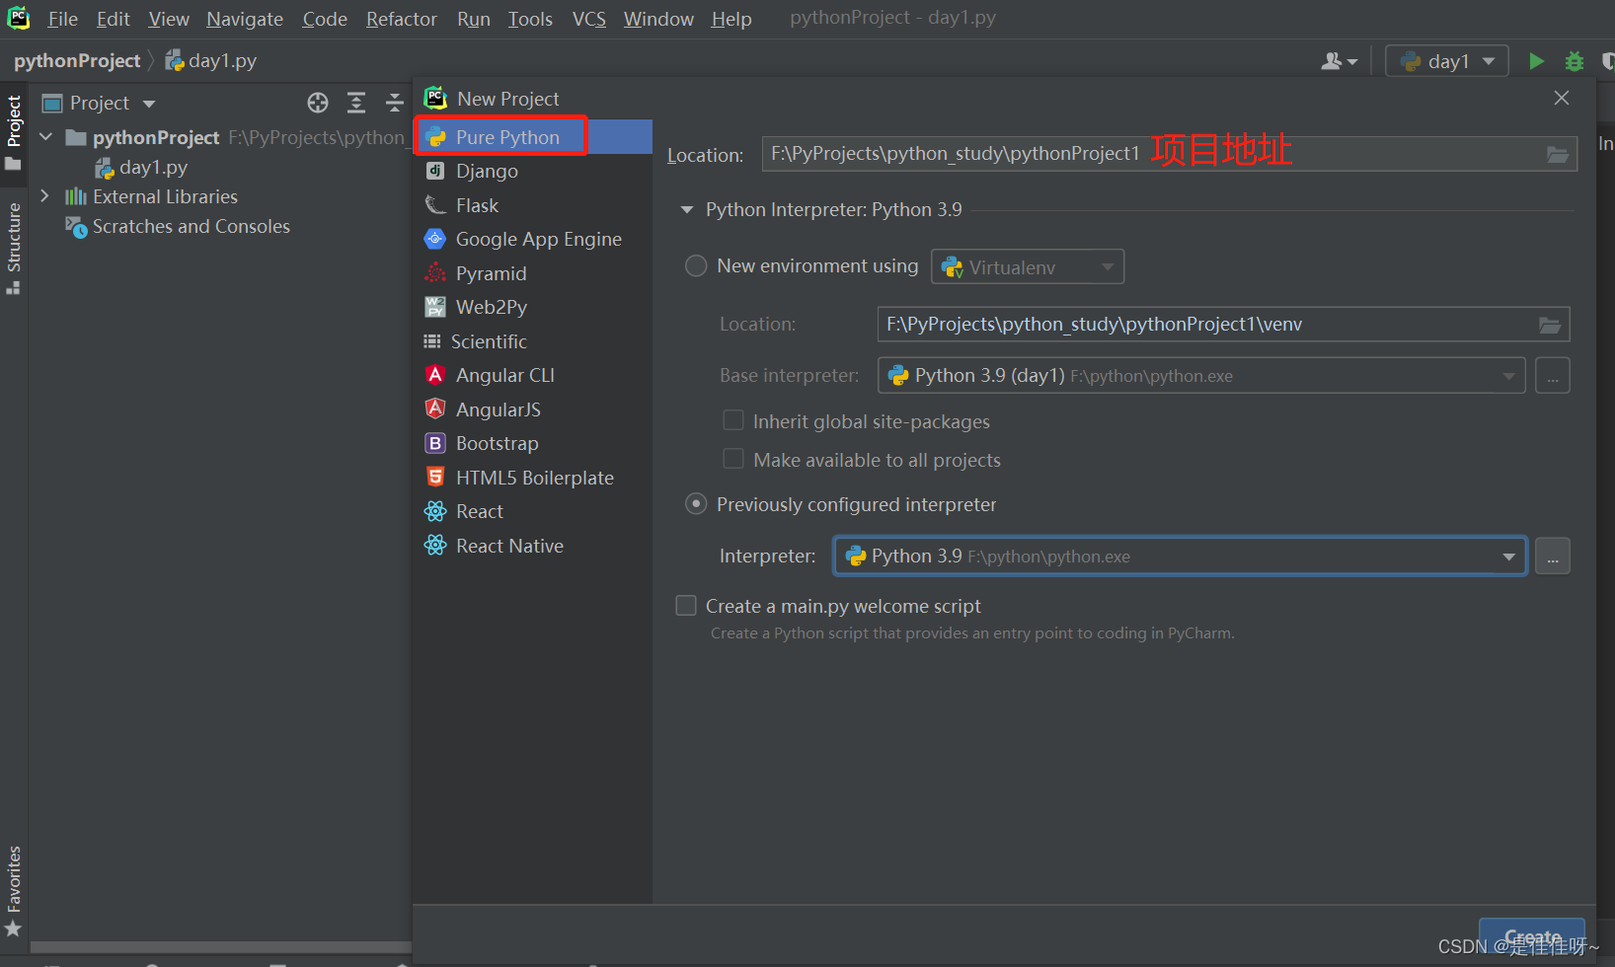This screenshot has height=967, width=1615.
Task: Select Pure Python project type
Action: tap(533, 137)
